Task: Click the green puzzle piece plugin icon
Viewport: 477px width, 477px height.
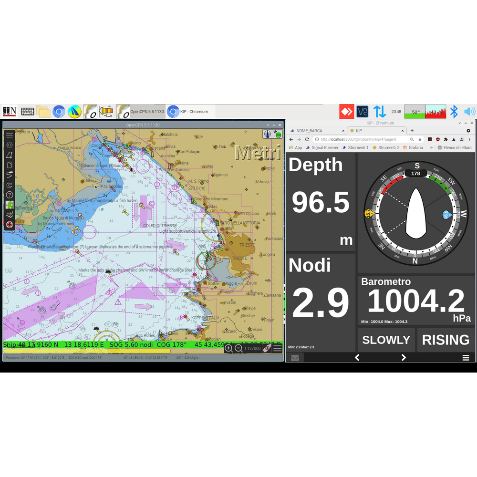Action: click(x=10, y=205)
